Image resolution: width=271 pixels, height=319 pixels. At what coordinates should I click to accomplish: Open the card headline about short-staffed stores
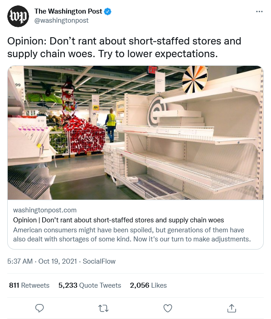(118, 220)
